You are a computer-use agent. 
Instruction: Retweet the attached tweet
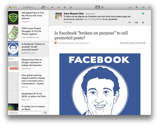click(136, 23)
